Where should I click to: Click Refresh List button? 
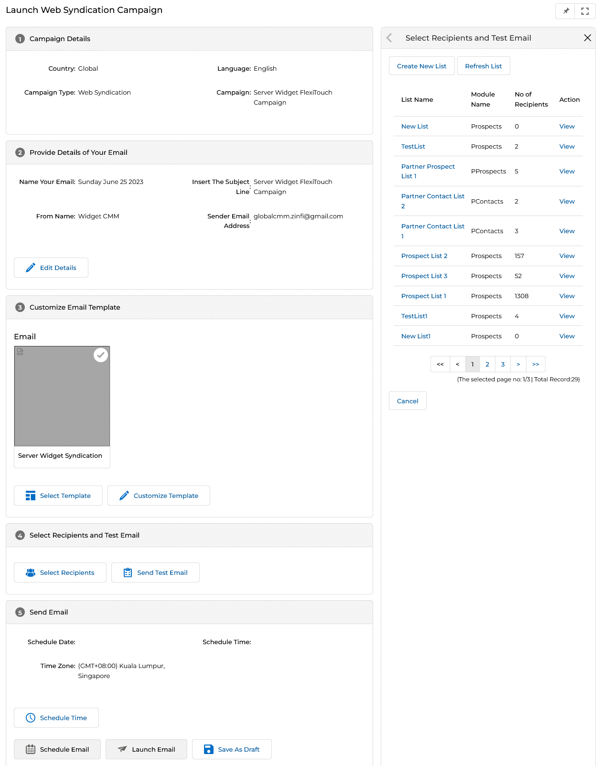483,66
